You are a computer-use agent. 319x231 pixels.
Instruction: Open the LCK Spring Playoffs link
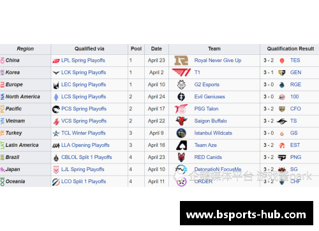tap(84, 73)
